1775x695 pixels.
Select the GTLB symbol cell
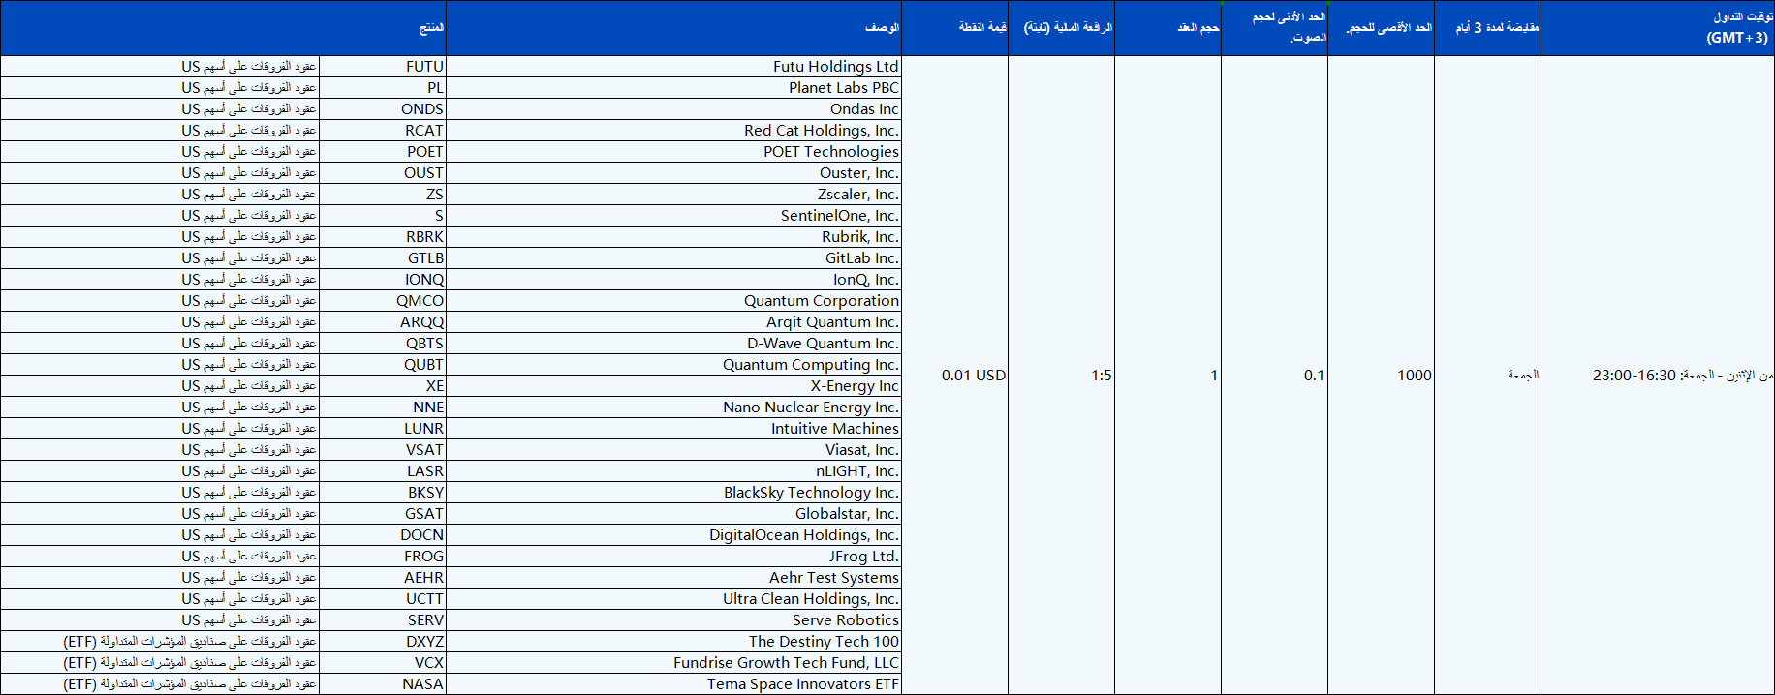click(x=383, y=258)
